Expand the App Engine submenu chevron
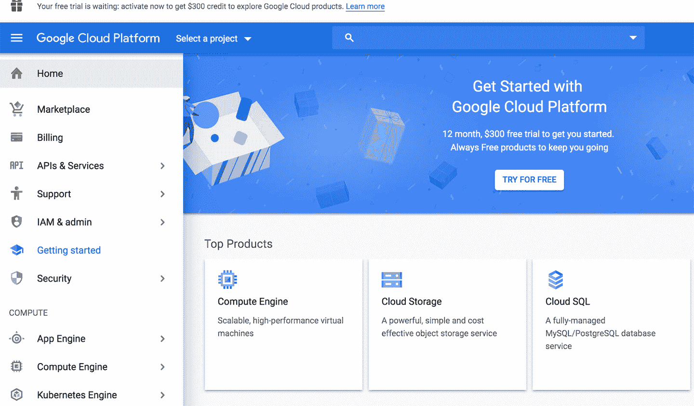Viewport: 694px width, 406px height. (x=162, y=339)
